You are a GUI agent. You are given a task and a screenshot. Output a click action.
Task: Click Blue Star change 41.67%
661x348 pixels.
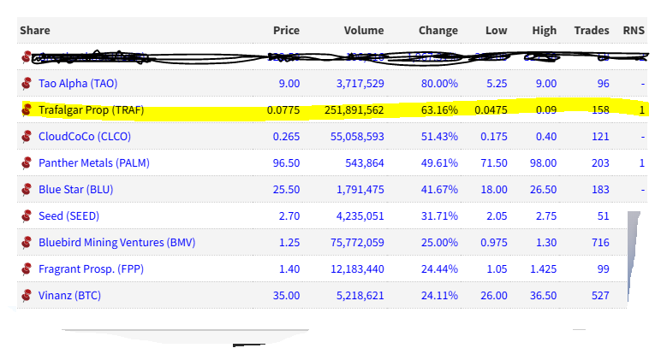(x=439, y=189)
